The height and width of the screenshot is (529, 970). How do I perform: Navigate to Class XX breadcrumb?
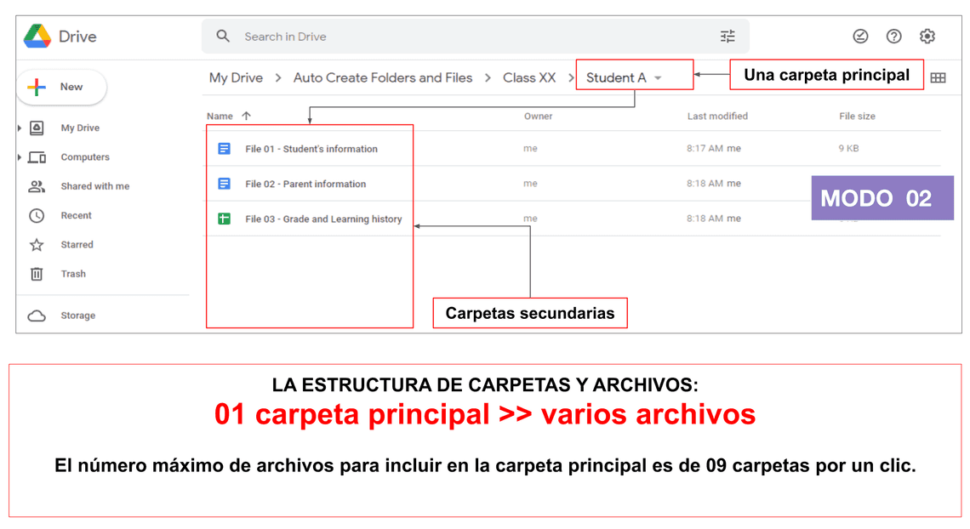(x=528, y=78)
